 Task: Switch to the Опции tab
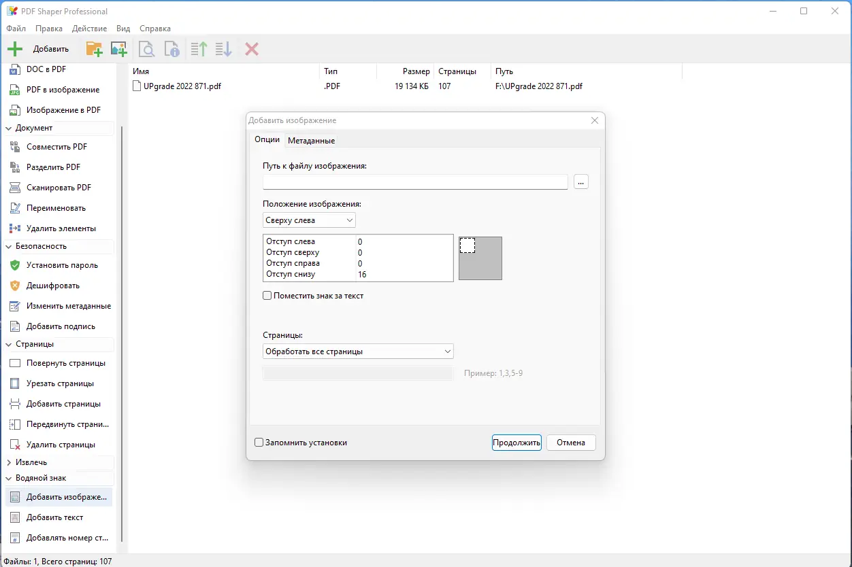(267, 139)
